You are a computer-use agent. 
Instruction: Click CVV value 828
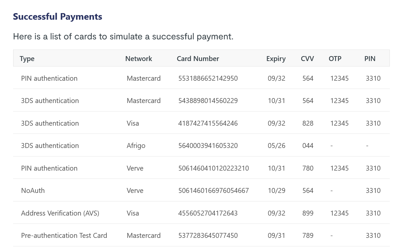pyautogui.click(x=308, y=123)
